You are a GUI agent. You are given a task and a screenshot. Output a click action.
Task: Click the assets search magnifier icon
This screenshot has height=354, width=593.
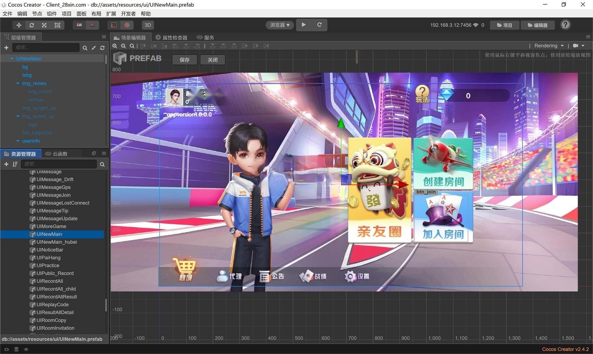click(102, 164)
